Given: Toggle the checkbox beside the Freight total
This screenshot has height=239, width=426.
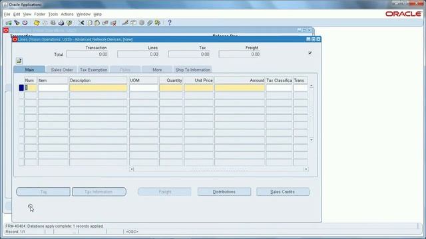Looking at the screenshot, I should [310, 53].
